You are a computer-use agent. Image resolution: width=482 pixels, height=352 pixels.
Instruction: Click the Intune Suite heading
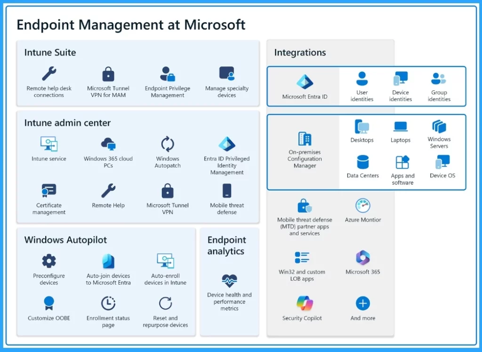click(x=50, y=53)
